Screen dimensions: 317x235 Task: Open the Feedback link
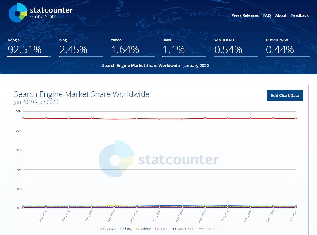[300, 15]
